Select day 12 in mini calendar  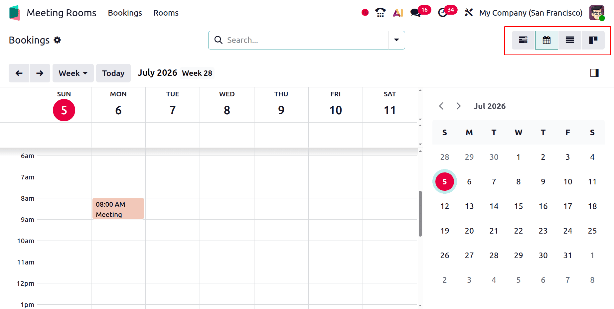coord(445,206)
